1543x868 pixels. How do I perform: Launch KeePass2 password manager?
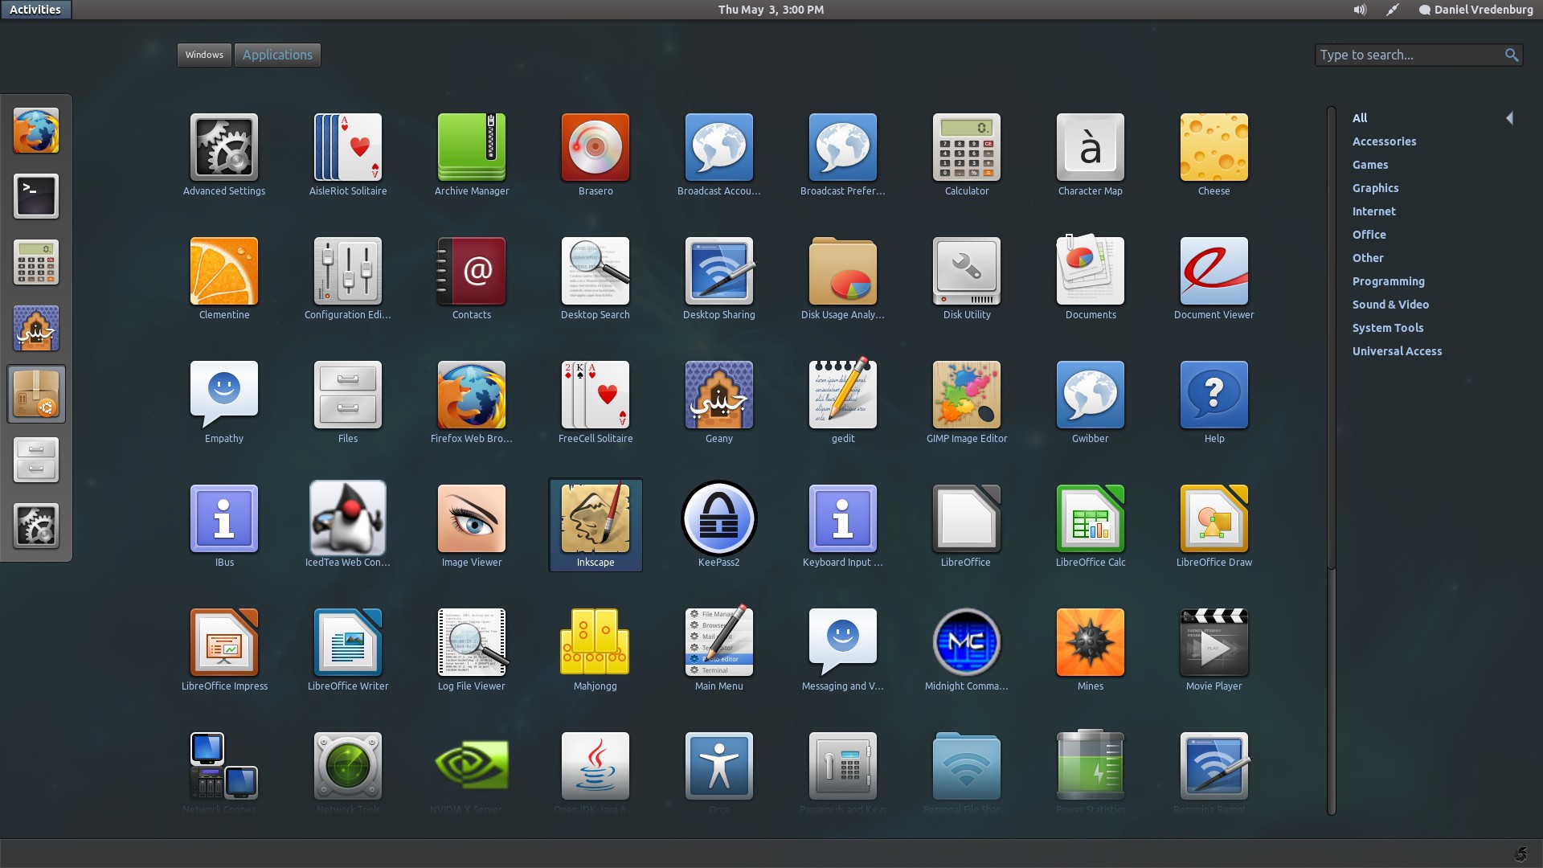pyautogui.click(x=718, y=525)
